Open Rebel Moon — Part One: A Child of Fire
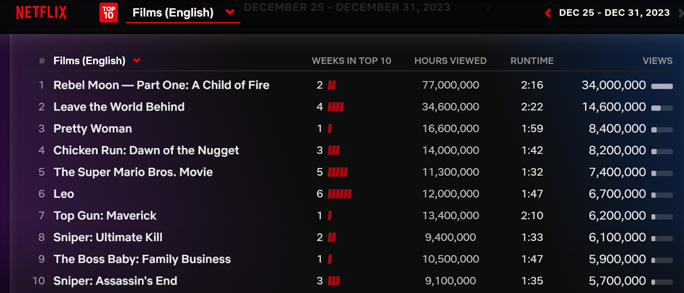 tap(161, 85)
